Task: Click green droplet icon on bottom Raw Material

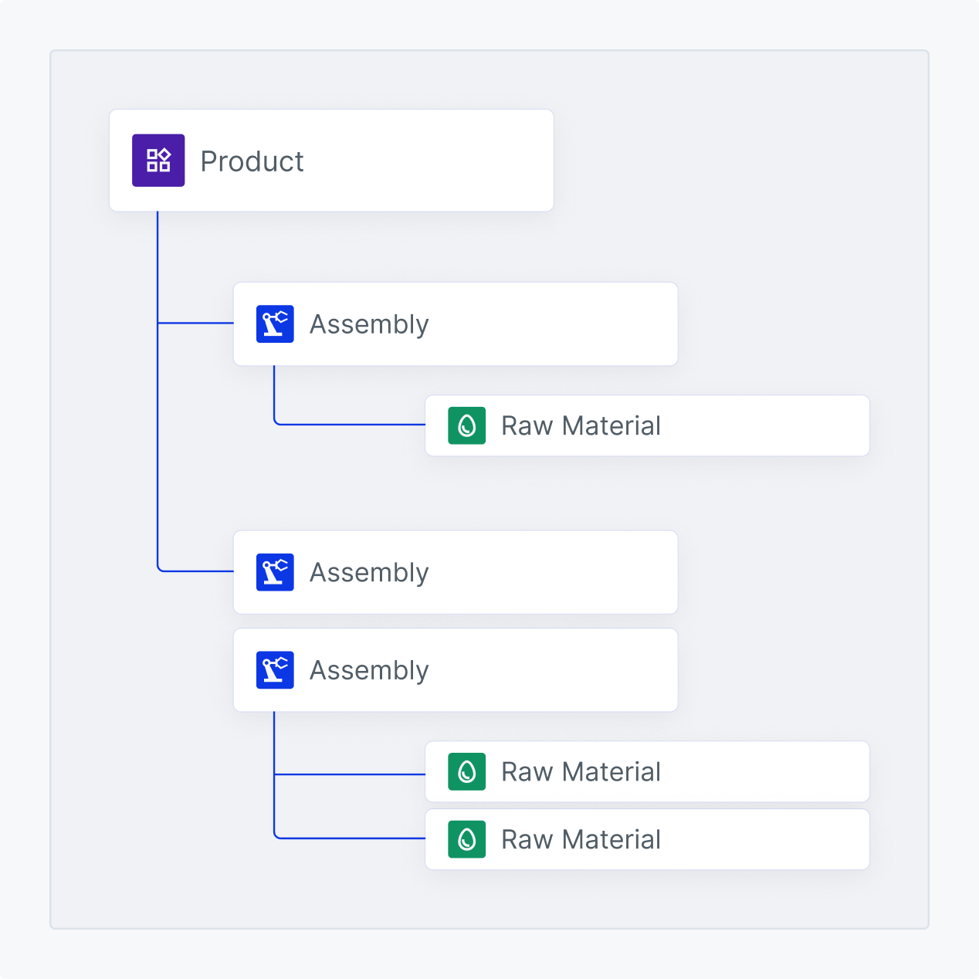Action: [x=467, y=839]
